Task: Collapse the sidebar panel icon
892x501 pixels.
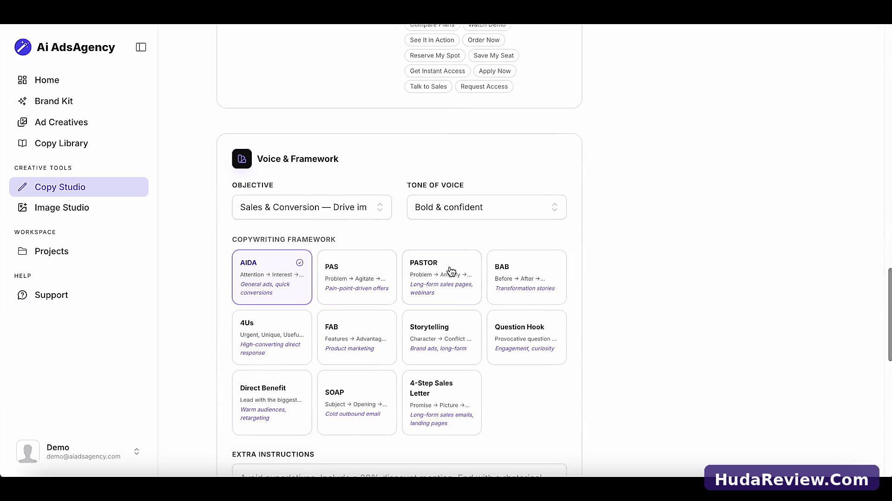Action: pyautogui.click(x=141, y=47)
